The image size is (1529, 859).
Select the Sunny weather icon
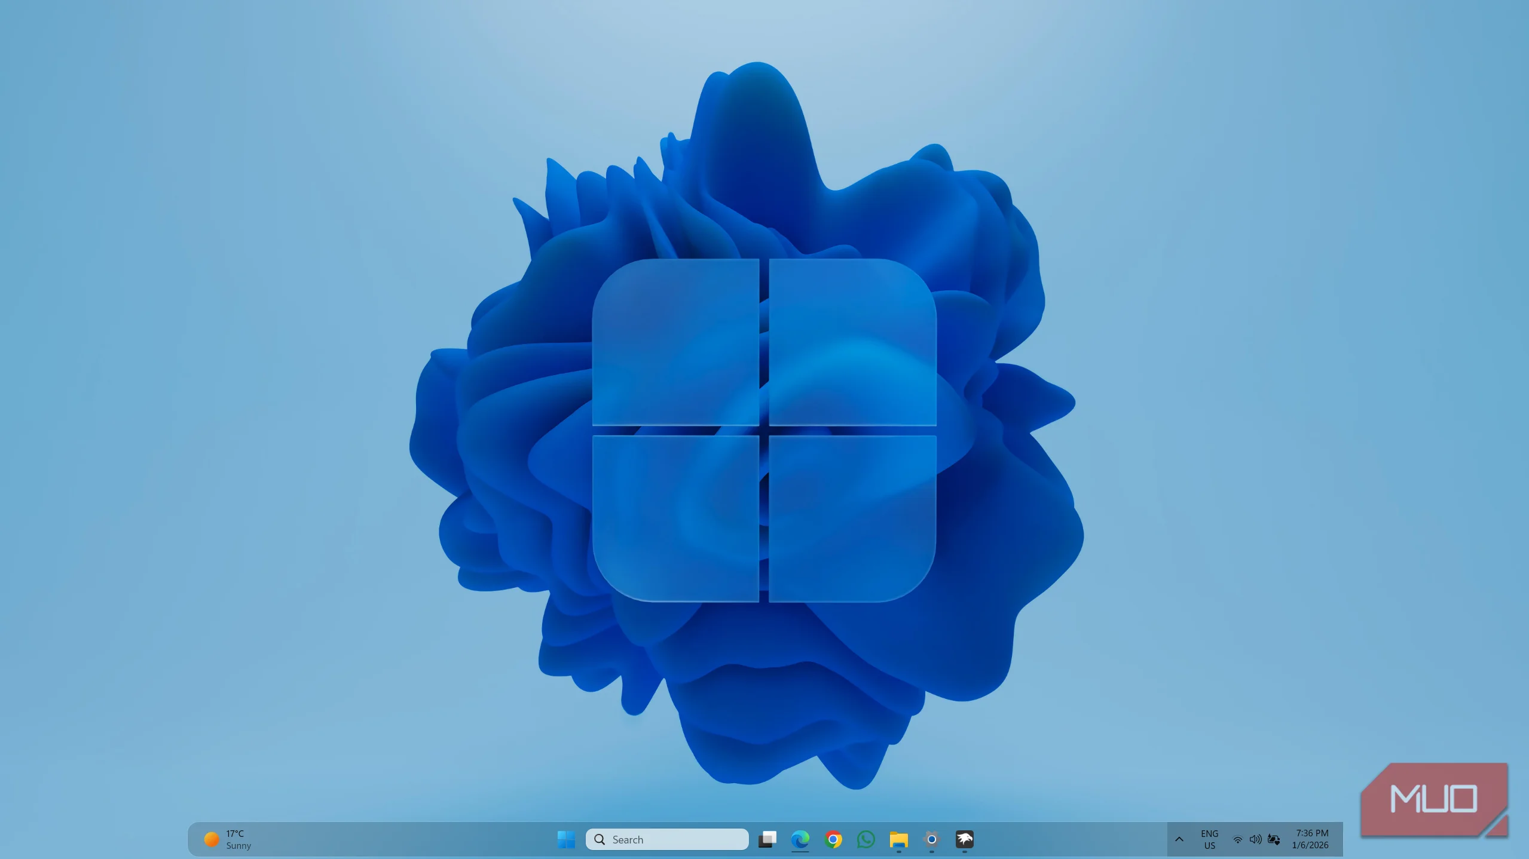tap(210, 839)
